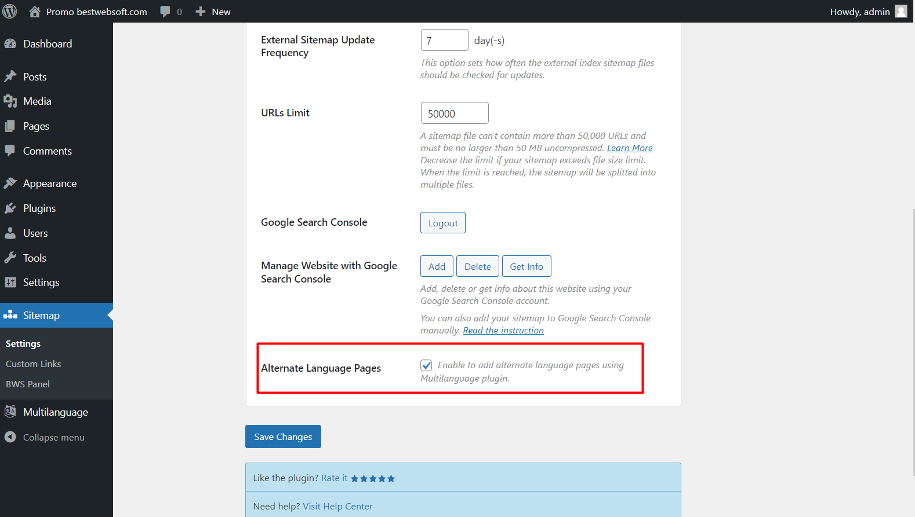Uncheck the Alternate Language Pages checkbox
This screenshot has height=517, width=915.
pyautogui.click(x=426, y=365)
